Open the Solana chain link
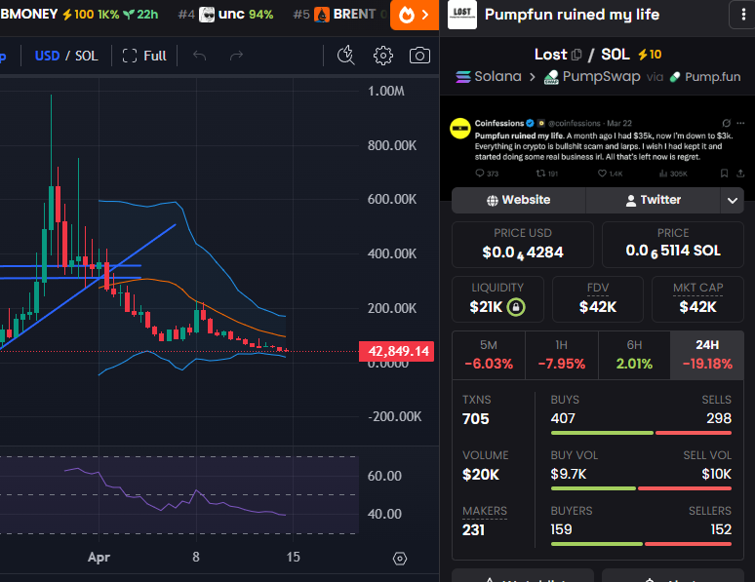 489,77
